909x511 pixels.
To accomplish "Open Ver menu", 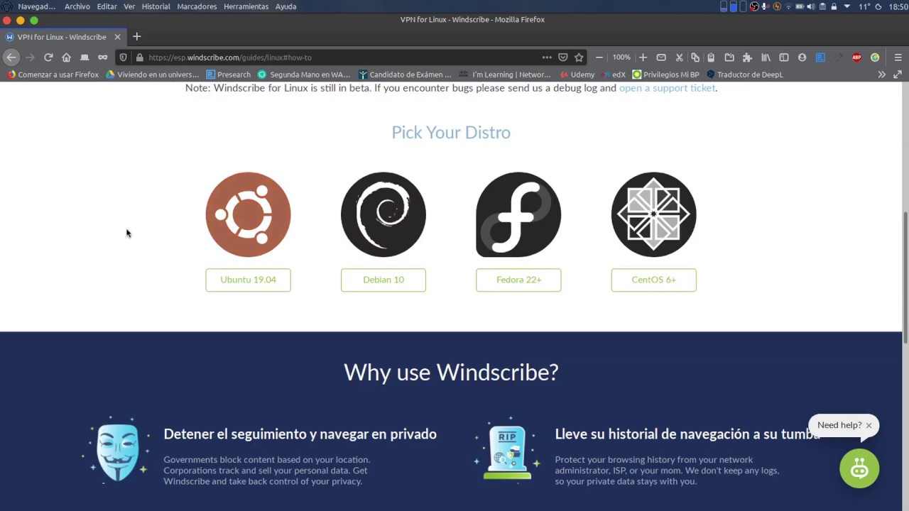I will point(129,6).
